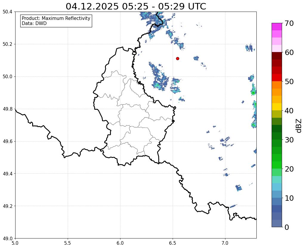Click the latitude axis label 49.2
The width and height of the screenshot is (305, 248).
(x=7, y=206)
